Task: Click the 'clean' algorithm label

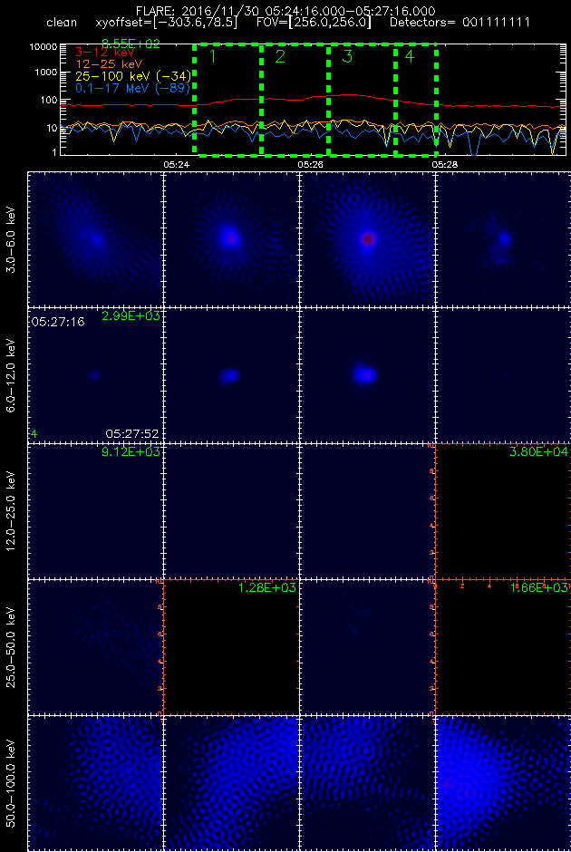Action: pyautogui.click(x=62, y=24)
